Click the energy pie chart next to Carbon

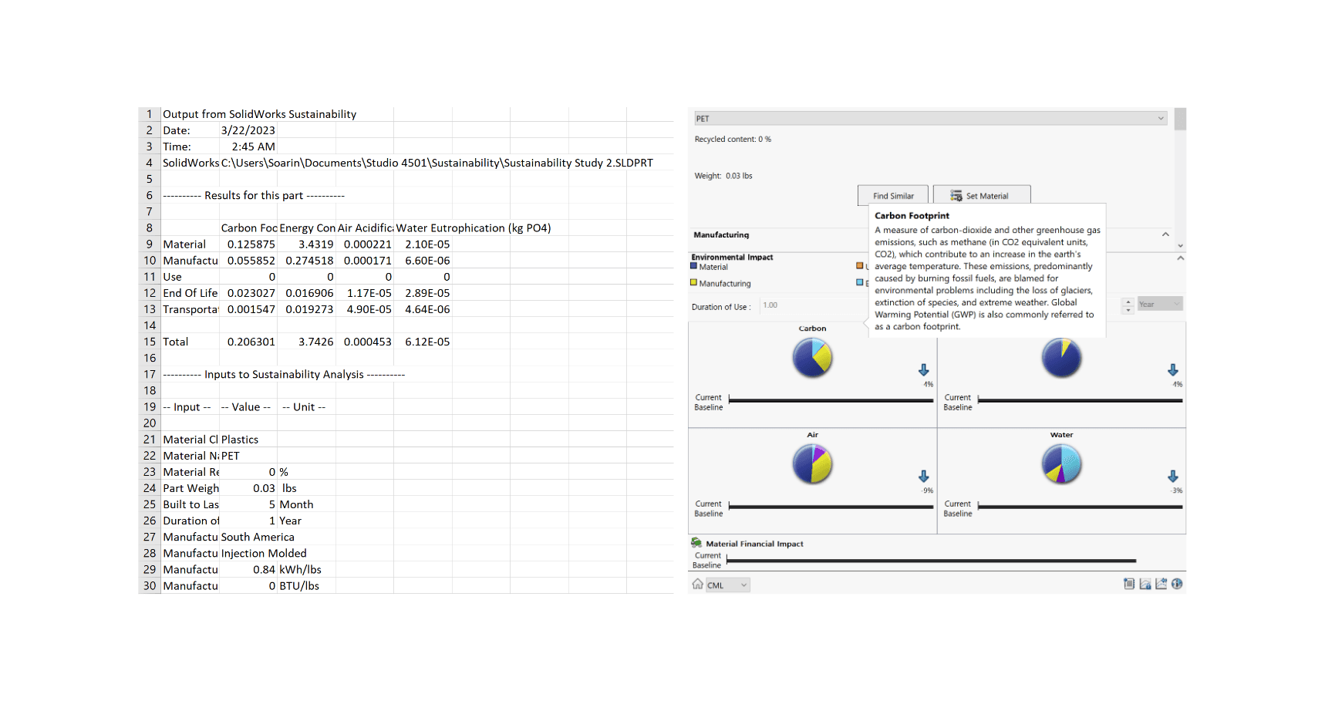(1062, 358)
